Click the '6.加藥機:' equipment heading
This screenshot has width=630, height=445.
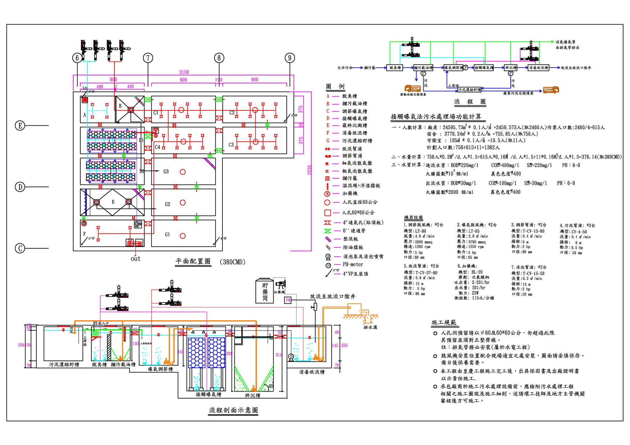[468, 266]
